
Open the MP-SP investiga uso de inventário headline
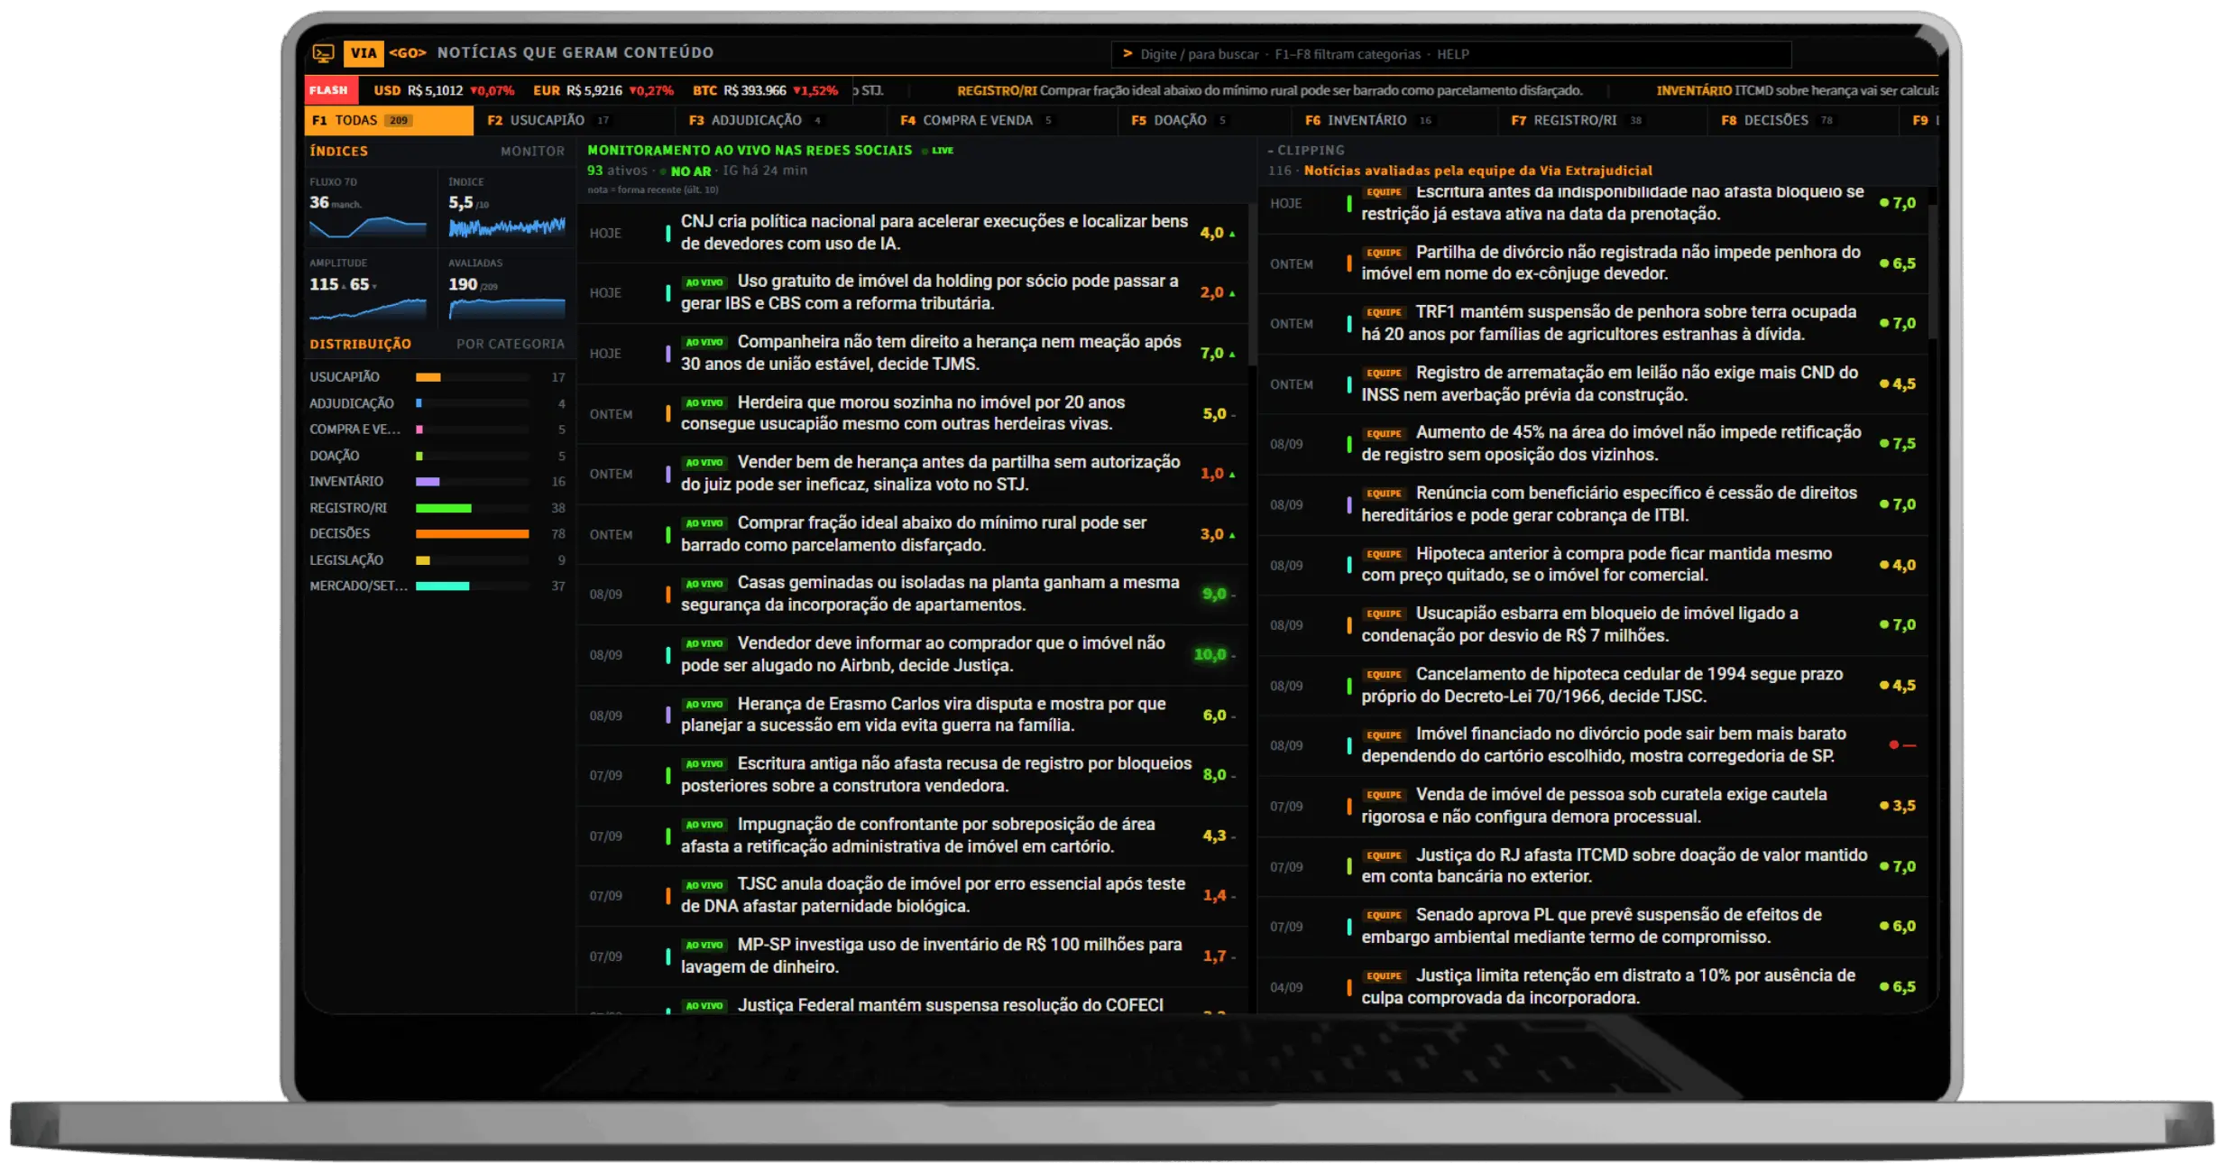(x=912, y=956)
